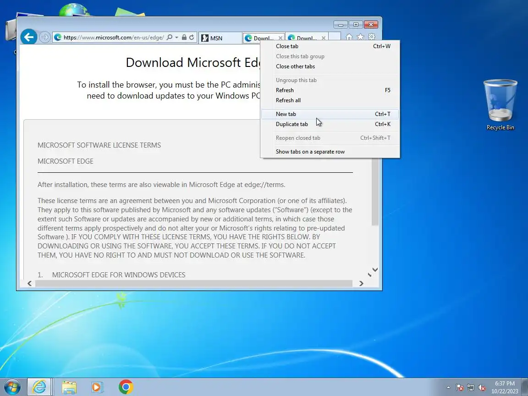Click the address bar URL field
The width and height of the screenshot is (528, 396).
pyautogui.click(x=114, y=38)
